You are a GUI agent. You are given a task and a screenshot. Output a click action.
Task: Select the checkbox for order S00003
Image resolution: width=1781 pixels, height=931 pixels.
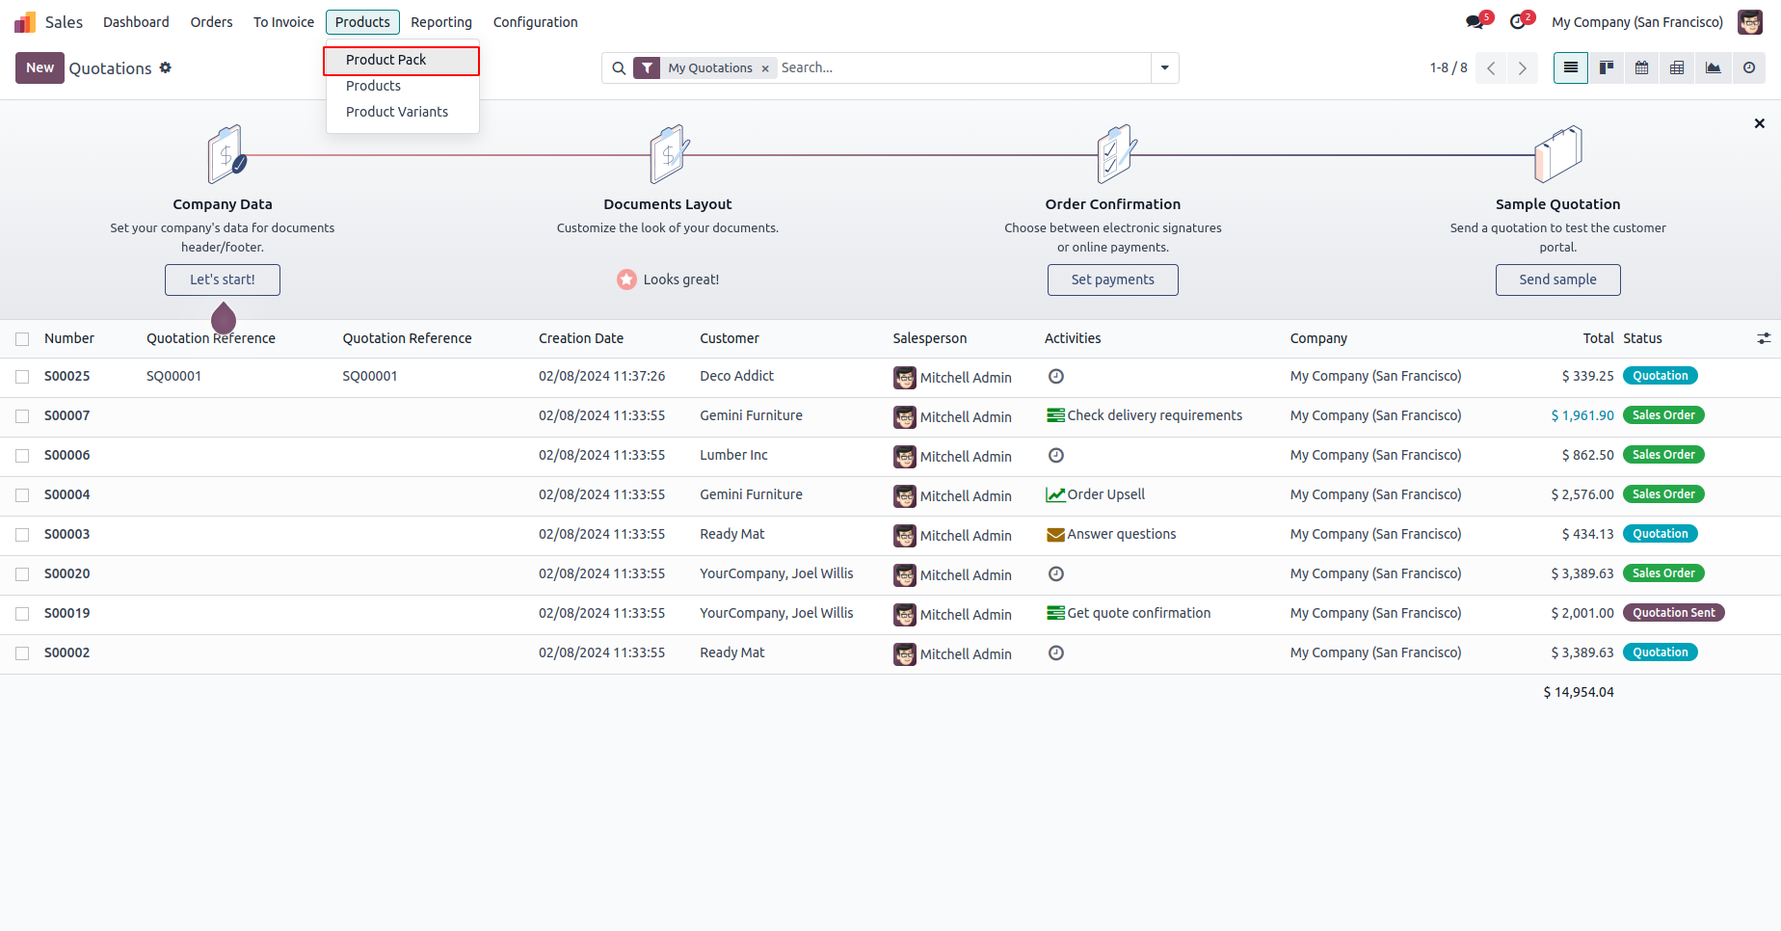(x=22, y=535)
